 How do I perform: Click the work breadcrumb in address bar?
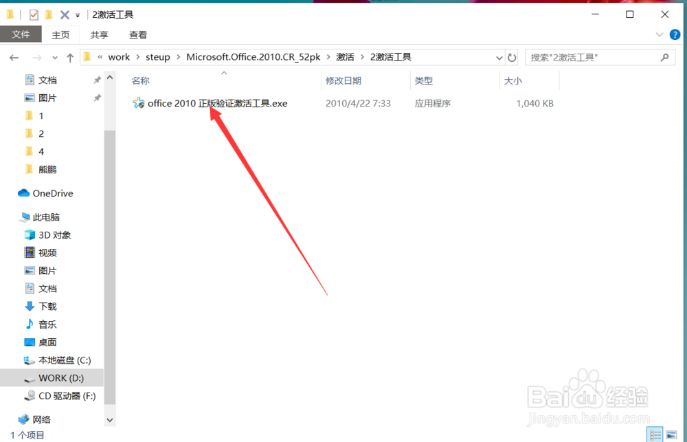click(x=119, y=57)
